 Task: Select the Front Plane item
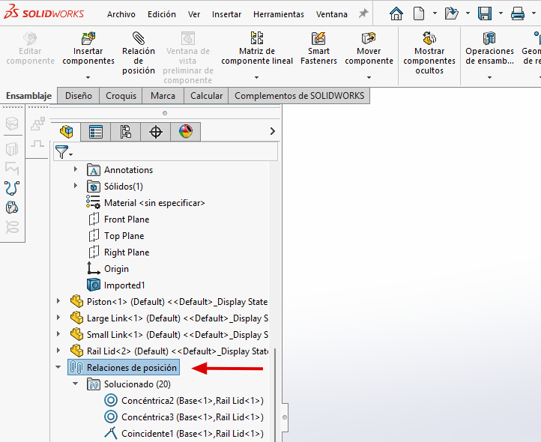pyautogui.click(x=126, y=220)
